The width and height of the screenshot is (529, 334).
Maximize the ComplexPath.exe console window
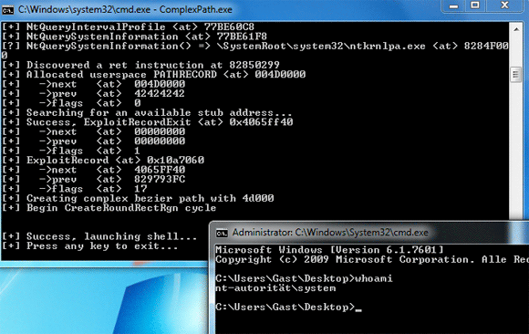pyautogui.click(x=475, y=5)
